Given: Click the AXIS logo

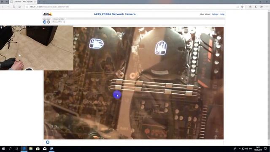Looking at the screenshot, I should click(47, 14).
